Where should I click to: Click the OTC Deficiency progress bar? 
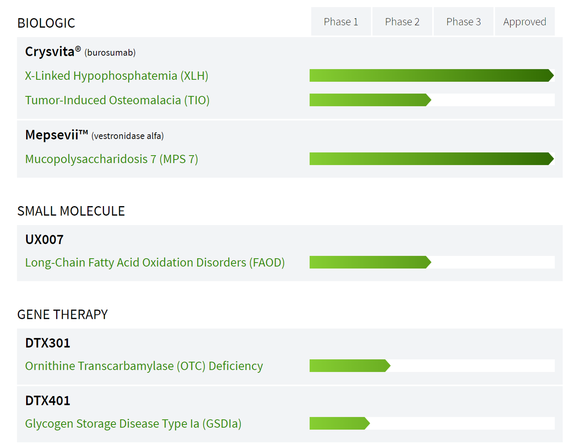(349, 366)
